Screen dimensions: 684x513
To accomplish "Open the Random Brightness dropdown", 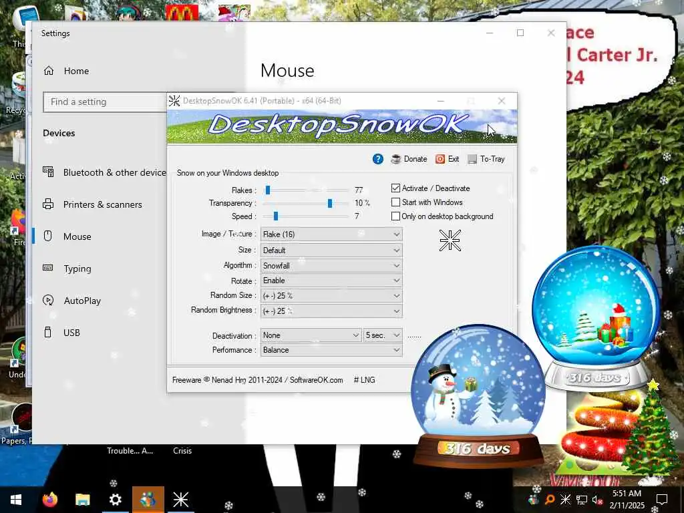I will click(x=331, y=311).
